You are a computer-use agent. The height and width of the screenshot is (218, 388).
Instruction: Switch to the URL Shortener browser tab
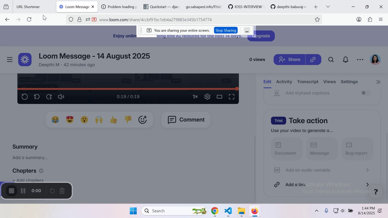coord(34,7)
